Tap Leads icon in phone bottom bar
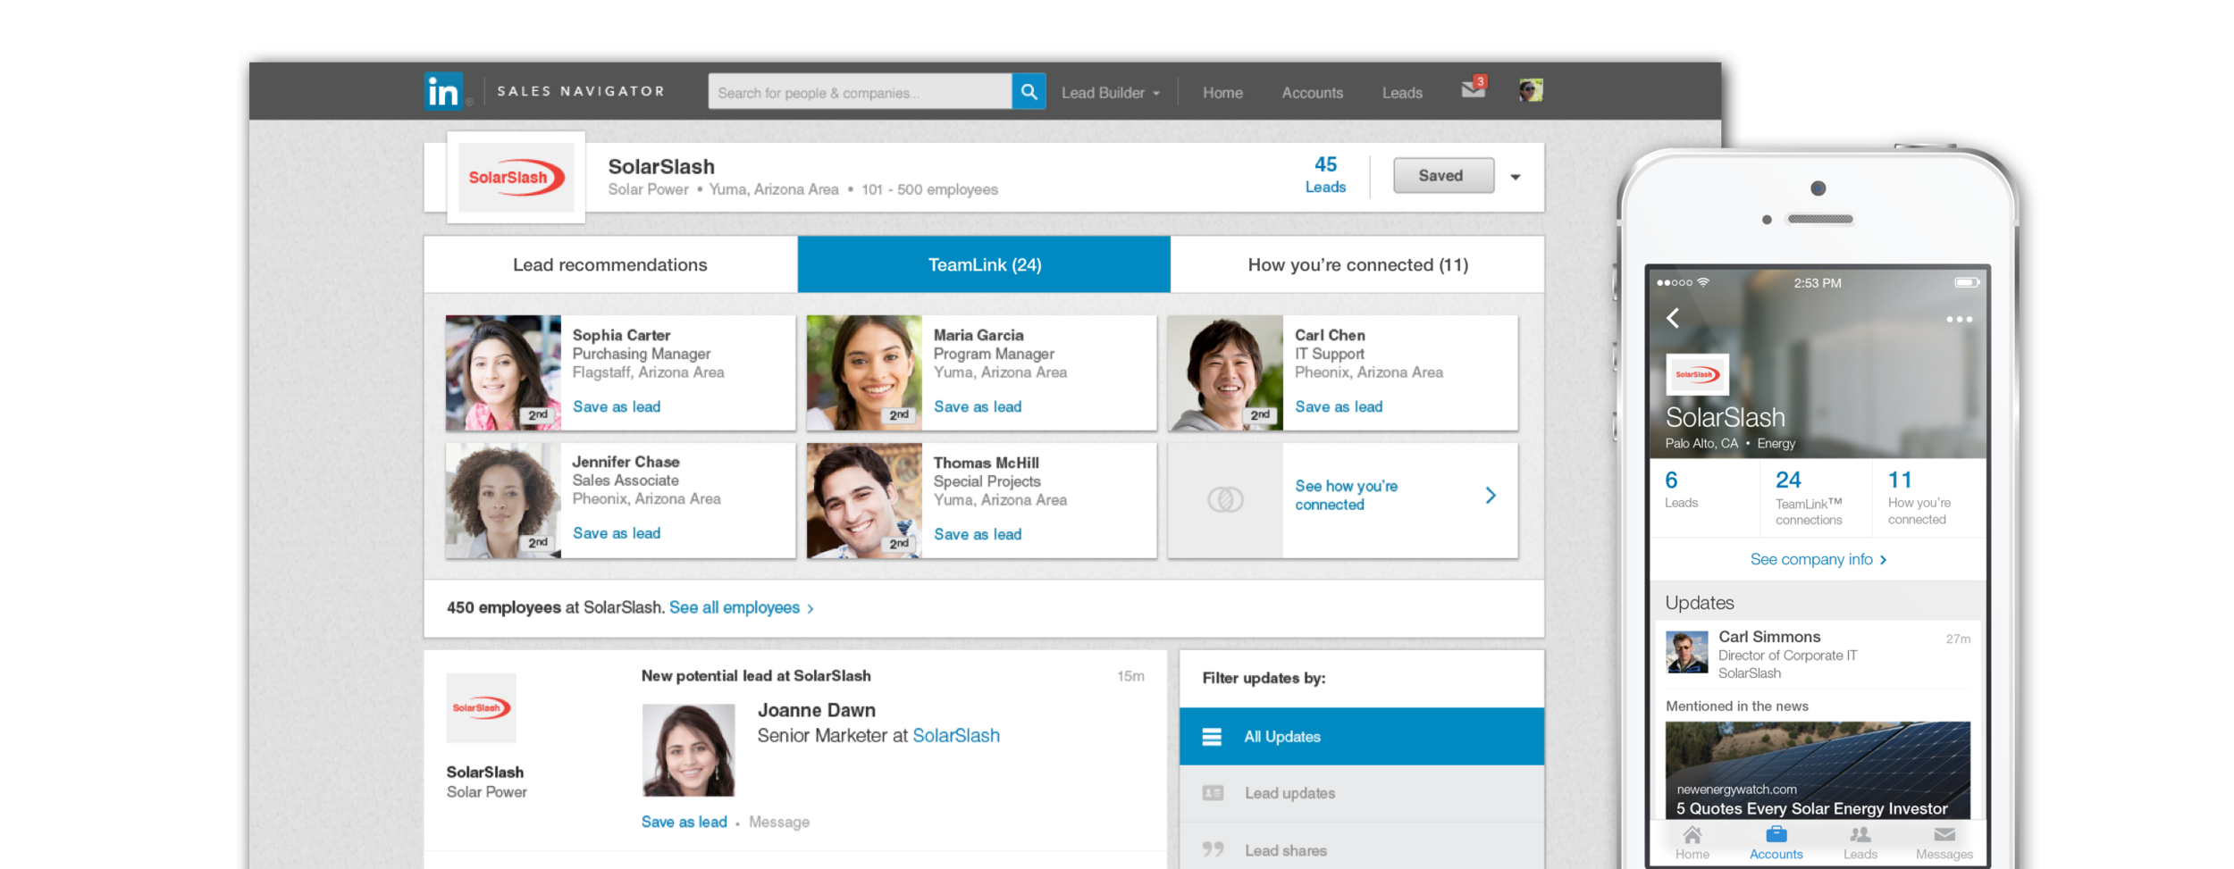 tap(1860, 835)
